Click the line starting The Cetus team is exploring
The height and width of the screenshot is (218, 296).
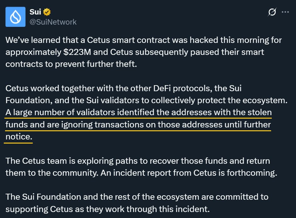[138, 161]
